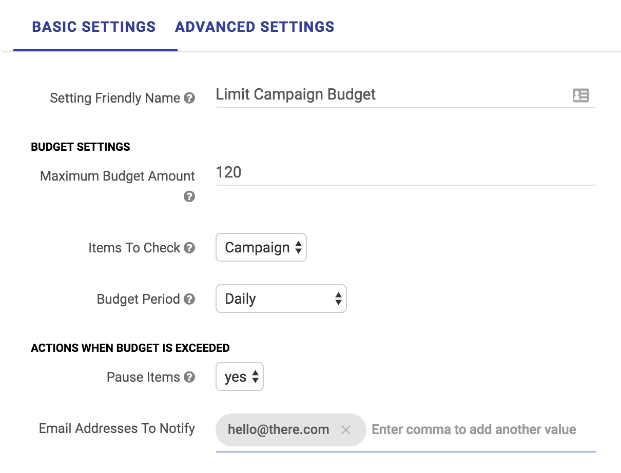The width and height of the screenshot is (621, 473).
Task: Open the Pause Items yes dropdown
Action: [239, 377]
